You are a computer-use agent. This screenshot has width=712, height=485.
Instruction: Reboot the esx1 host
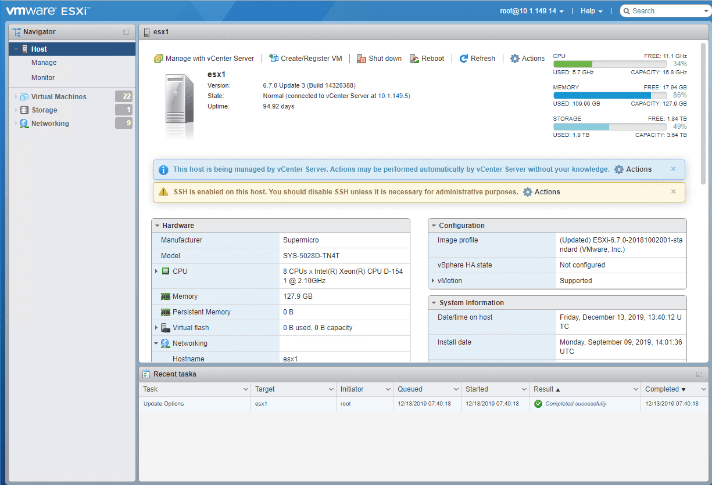tap(427, 59)
